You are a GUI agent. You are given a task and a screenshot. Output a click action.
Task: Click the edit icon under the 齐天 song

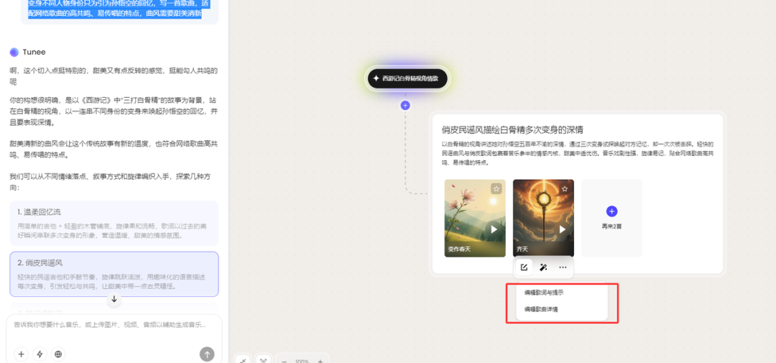[525, 267]
